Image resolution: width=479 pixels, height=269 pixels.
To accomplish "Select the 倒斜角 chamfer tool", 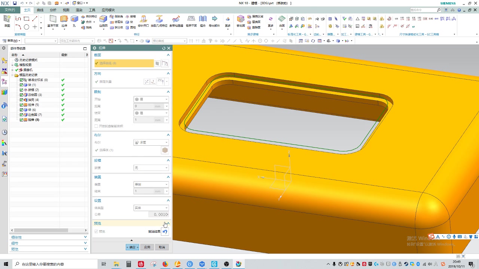I will (116, 17).
